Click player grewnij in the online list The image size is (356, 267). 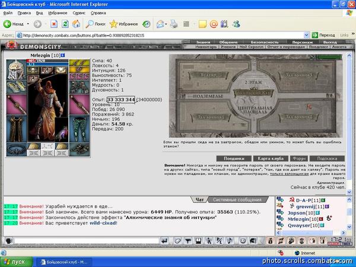[x=307, y=206]
